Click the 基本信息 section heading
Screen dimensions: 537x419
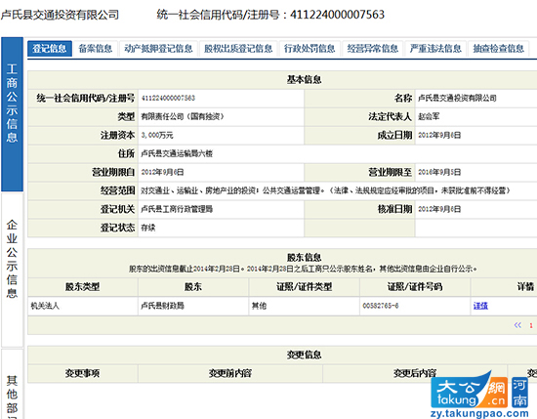(x=304, y=79)
